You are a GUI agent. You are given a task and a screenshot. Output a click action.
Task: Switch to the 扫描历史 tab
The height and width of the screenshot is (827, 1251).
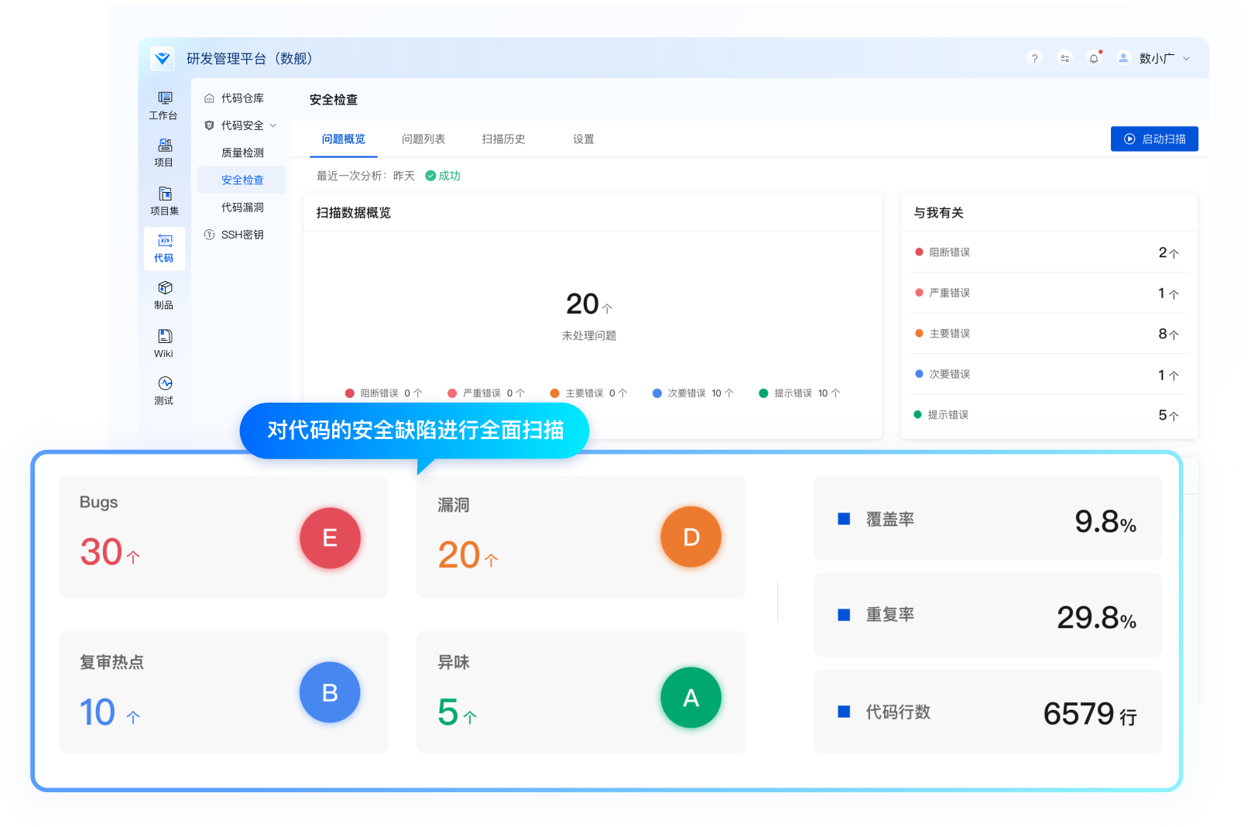[503, 139]
